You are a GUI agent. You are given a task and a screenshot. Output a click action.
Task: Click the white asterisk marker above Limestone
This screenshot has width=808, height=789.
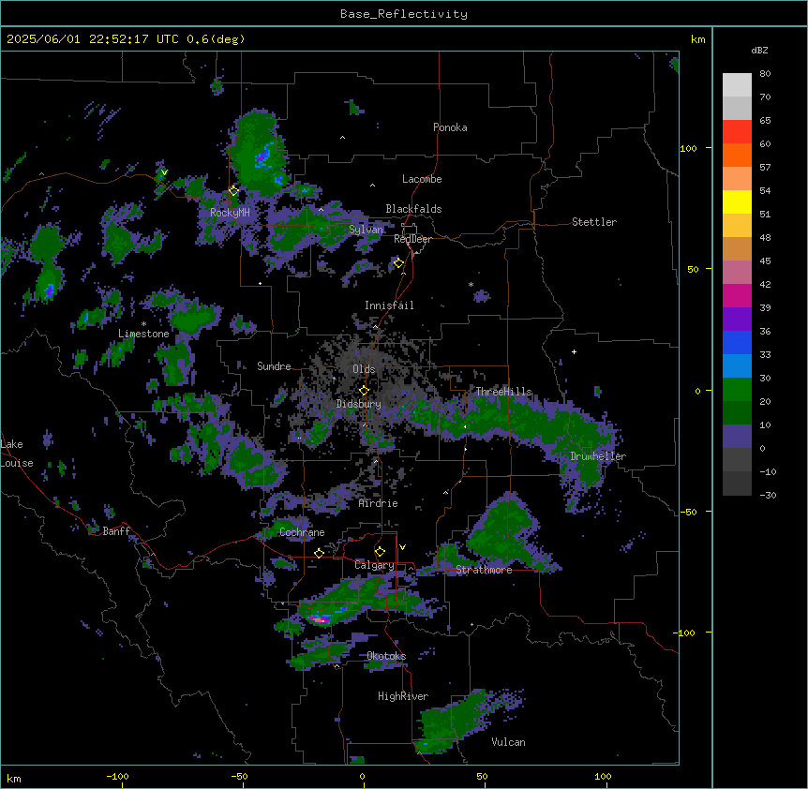click(143, 324)
